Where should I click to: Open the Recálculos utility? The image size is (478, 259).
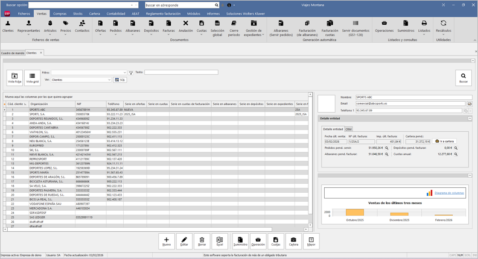(444, 27)
